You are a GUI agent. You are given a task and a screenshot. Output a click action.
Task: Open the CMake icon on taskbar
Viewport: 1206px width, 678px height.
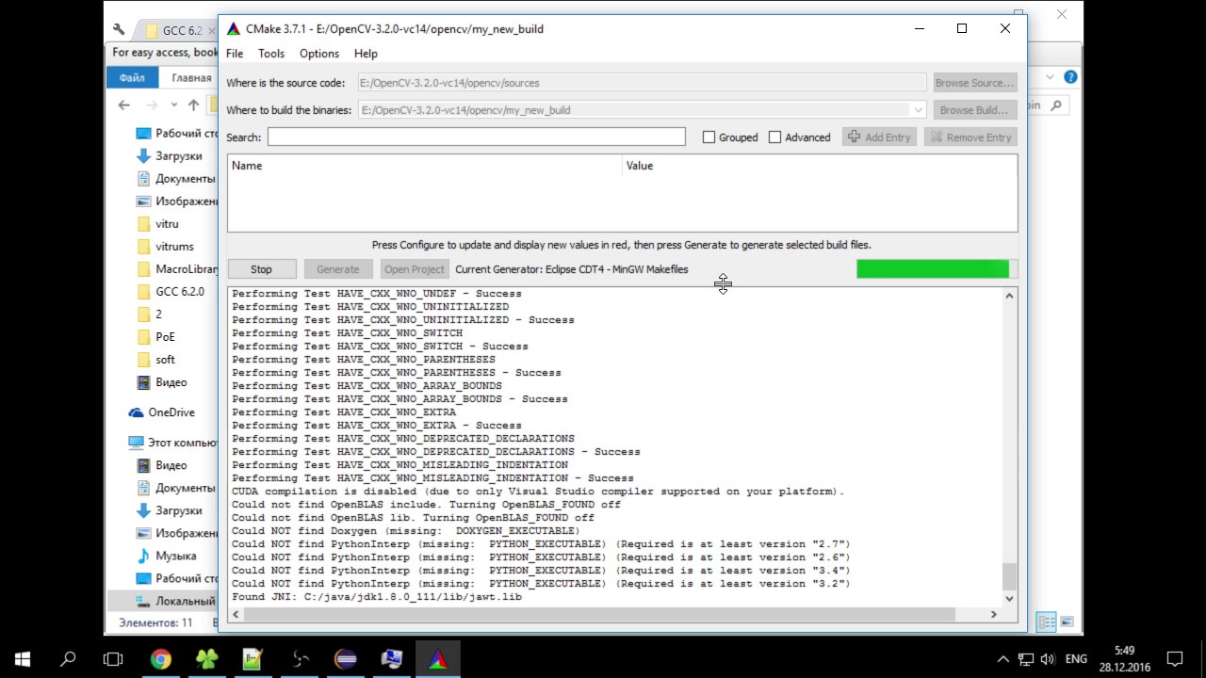coord(438,659)
